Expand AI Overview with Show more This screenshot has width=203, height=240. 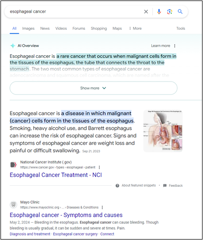click(x=93, y=88)
